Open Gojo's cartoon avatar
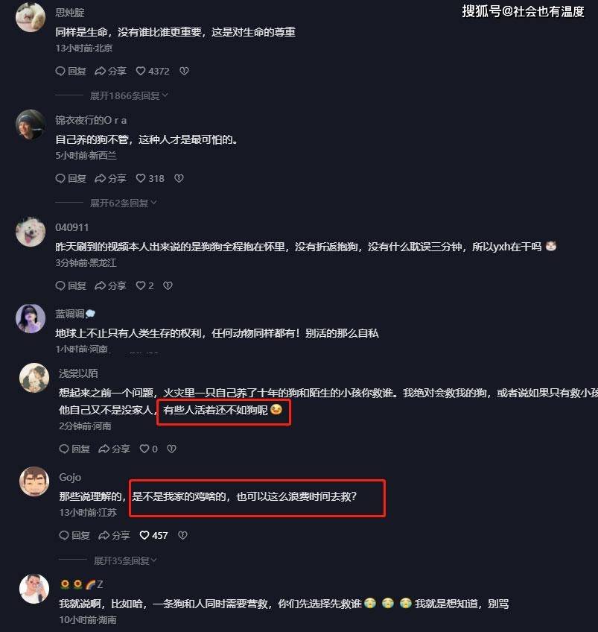Viewport: 598px width, 632px height. pyautogui.click(x=34, y=481)
